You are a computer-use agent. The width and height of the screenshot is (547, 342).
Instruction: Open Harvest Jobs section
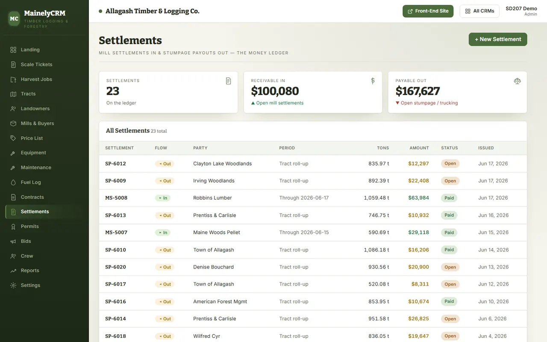(x=44, y=80)
